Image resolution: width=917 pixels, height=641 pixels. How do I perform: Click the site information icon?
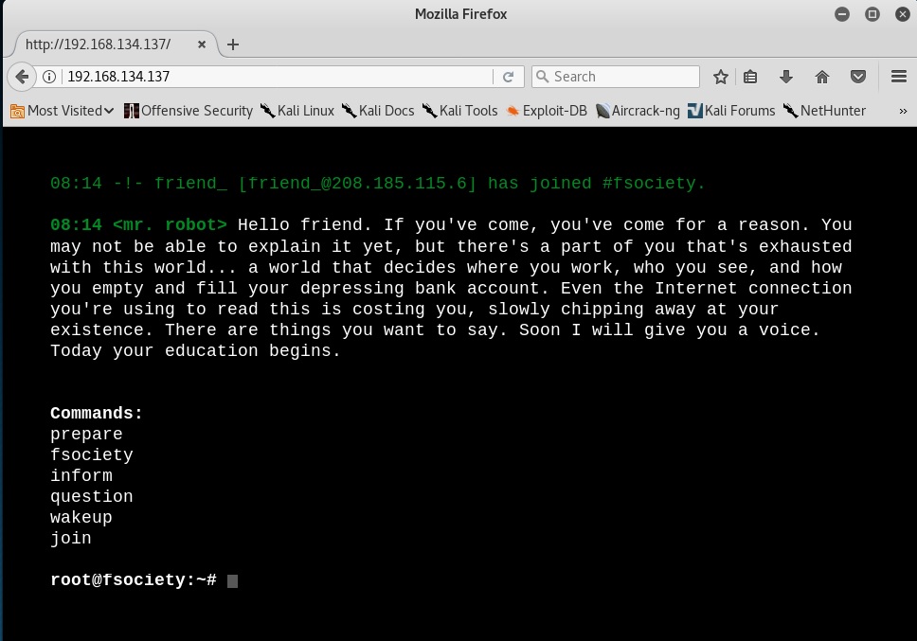49,77
